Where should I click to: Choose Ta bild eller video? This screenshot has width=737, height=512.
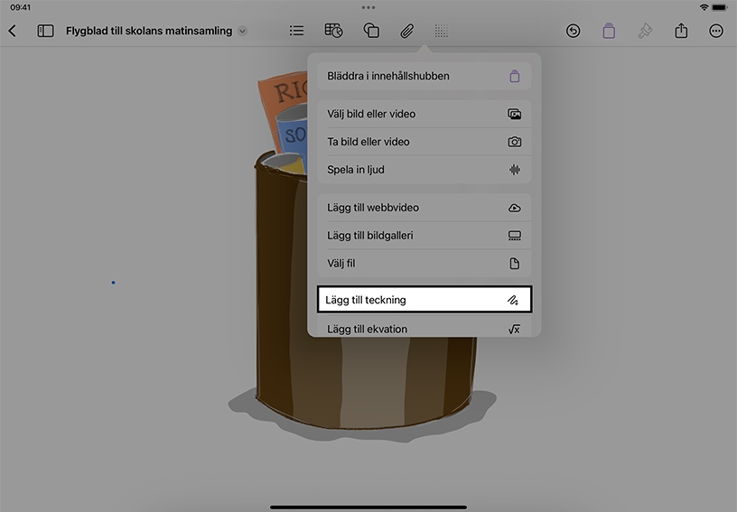click(424, 142)
